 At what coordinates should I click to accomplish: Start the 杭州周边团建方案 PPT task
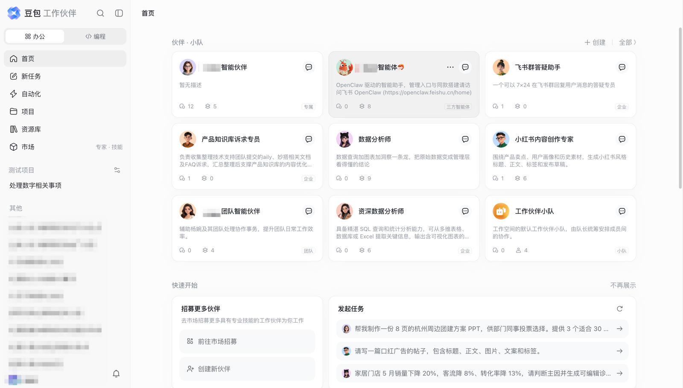(x=482, y=329)
